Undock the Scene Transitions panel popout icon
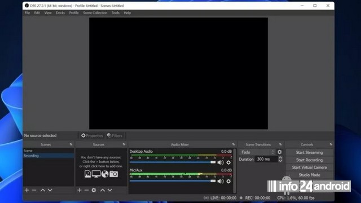361x203 pixels. point(280,144)
